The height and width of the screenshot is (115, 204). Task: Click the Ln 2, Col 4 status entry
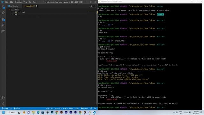(x=49, y=109)
